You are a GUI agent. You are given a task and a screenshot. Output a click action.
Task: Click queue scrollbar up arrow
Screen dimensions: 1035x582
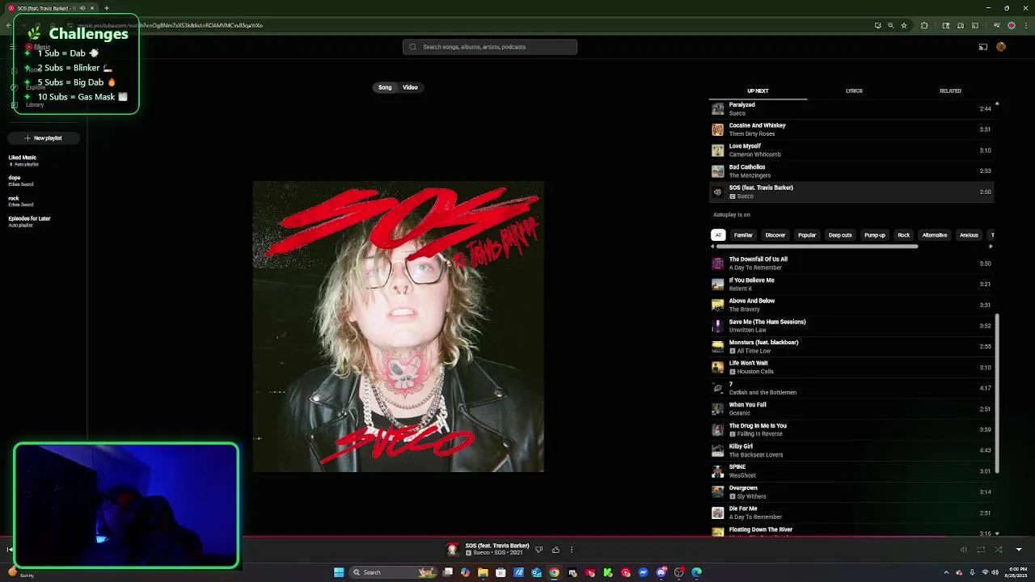click(x=997, y=104)
